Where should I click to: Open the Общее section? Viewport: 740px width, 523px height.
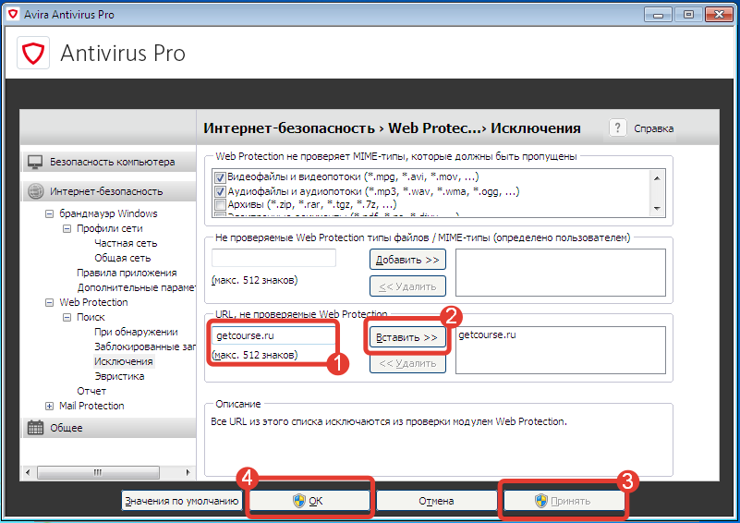[108, 428]
